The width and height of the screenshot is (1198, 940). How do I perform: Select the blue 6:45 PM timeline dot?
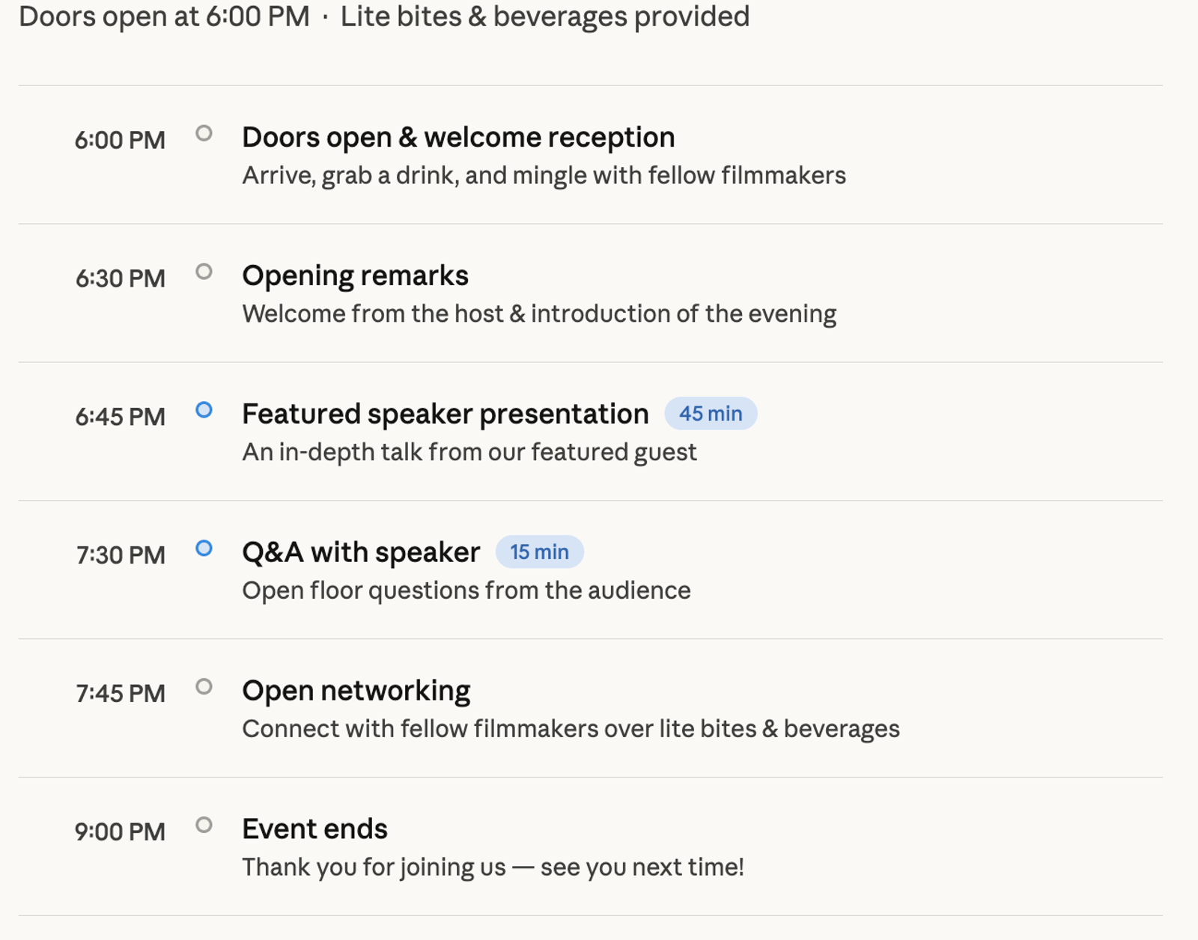[204, 410]
